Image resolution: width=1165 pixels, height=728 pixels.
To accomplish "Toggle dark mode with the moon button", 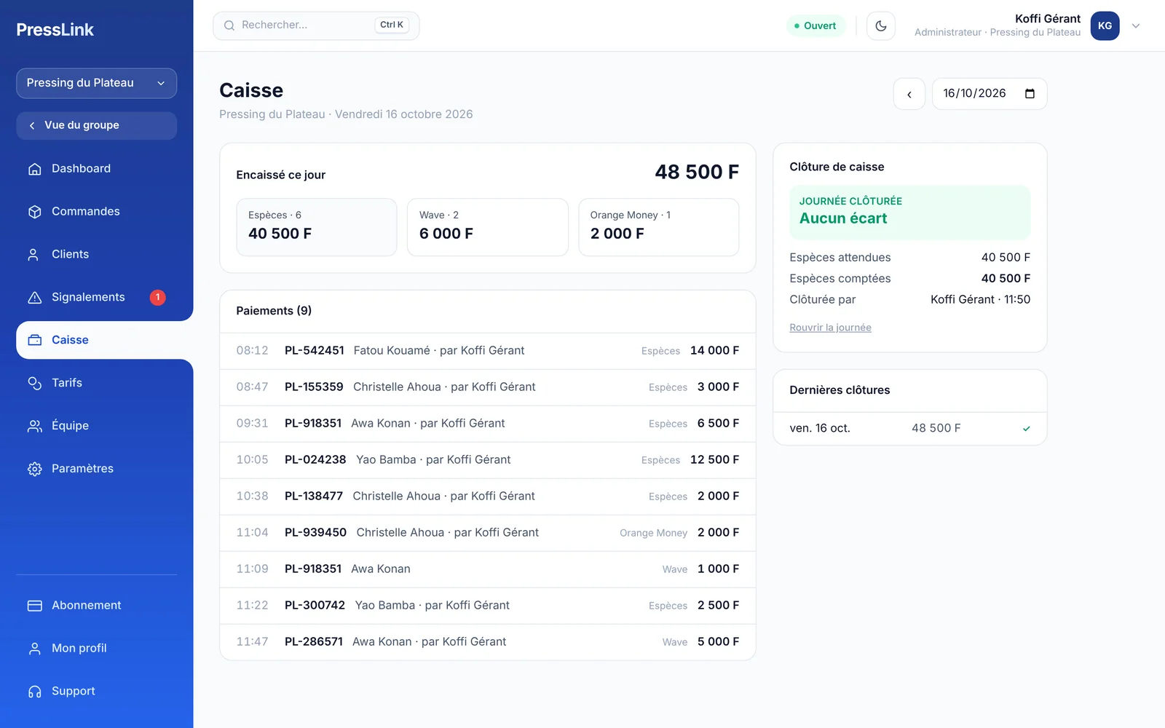I will [880, 26].
